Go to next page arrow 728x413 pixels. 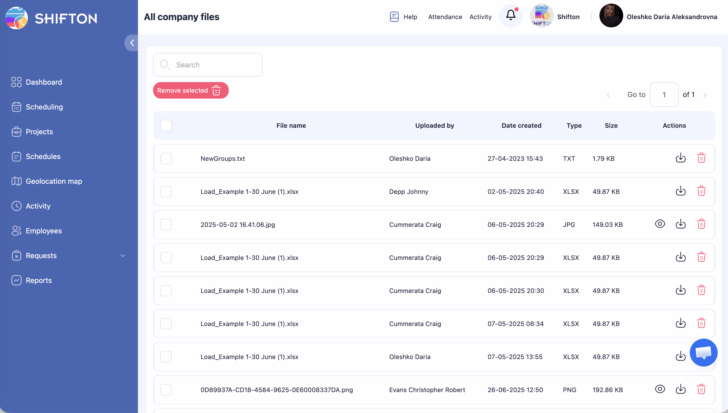705,95
